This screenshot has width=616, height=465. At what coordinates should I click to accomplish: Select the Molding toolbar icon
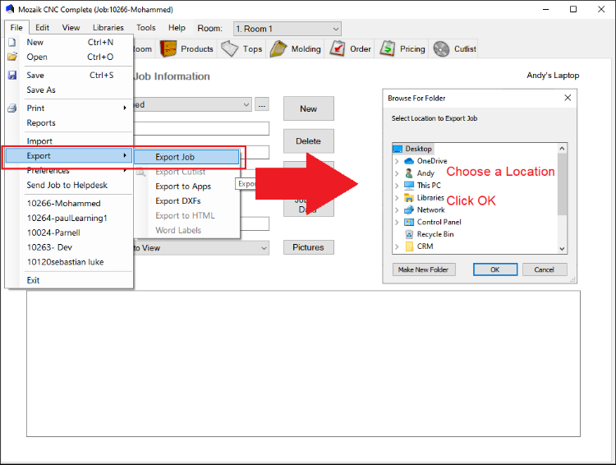(278, 49)
